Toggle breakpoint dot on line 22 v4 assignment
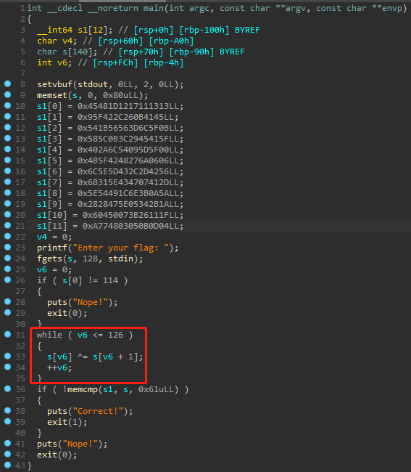This screenshot has width=411, height=472. (7, 237)
